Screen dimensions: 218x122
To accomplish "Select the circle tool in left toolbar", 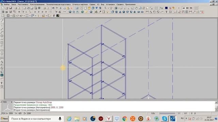I will 2,36.
